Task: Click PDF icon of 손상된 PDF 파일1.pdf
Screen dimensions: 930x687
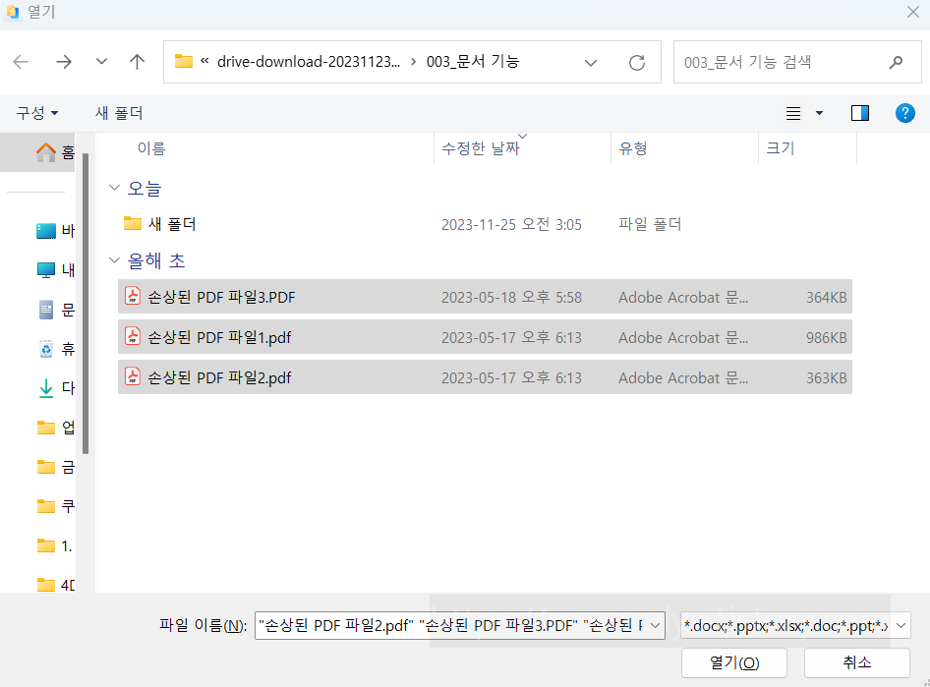Action: [133, 336]
